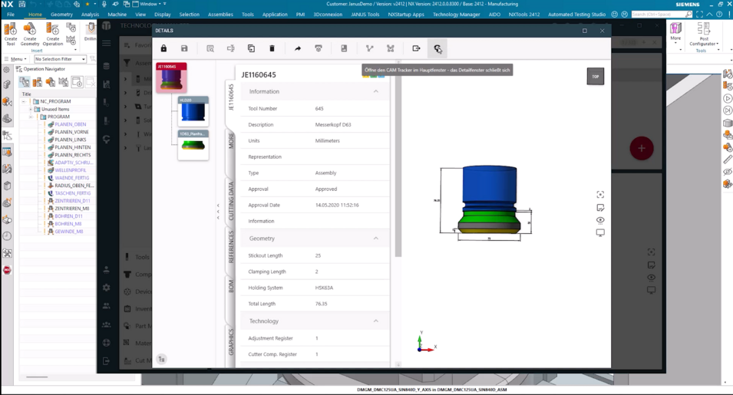The width and height of the screenshot is (733, 395).
Task: Click fit-to-view icon in Details viewer
Action: point(600,195)
